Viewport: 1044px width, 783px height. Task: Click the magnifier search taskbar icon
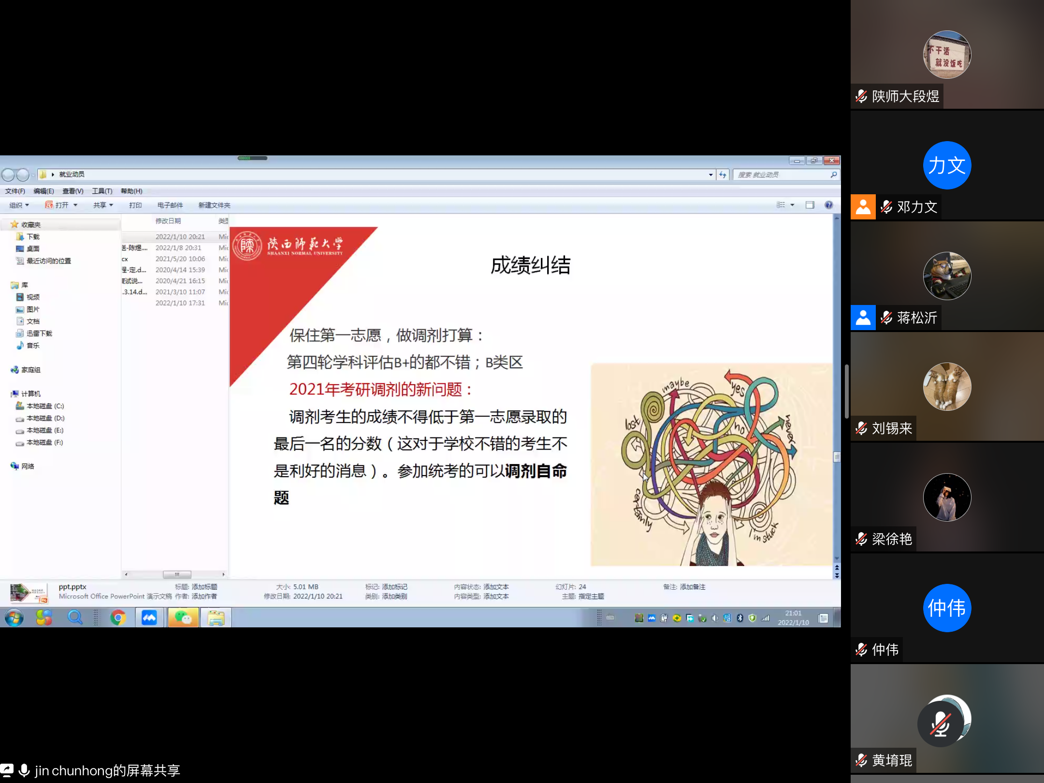pyautogui.click(x=74, y=618)
